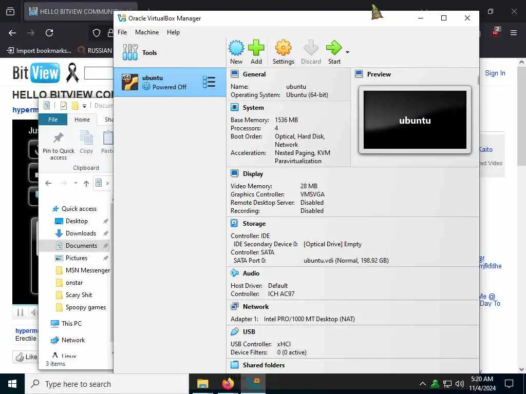Go back in Firefox browser
The height and width of the screenshot is (394, 526).
click(x=12, y=33)
